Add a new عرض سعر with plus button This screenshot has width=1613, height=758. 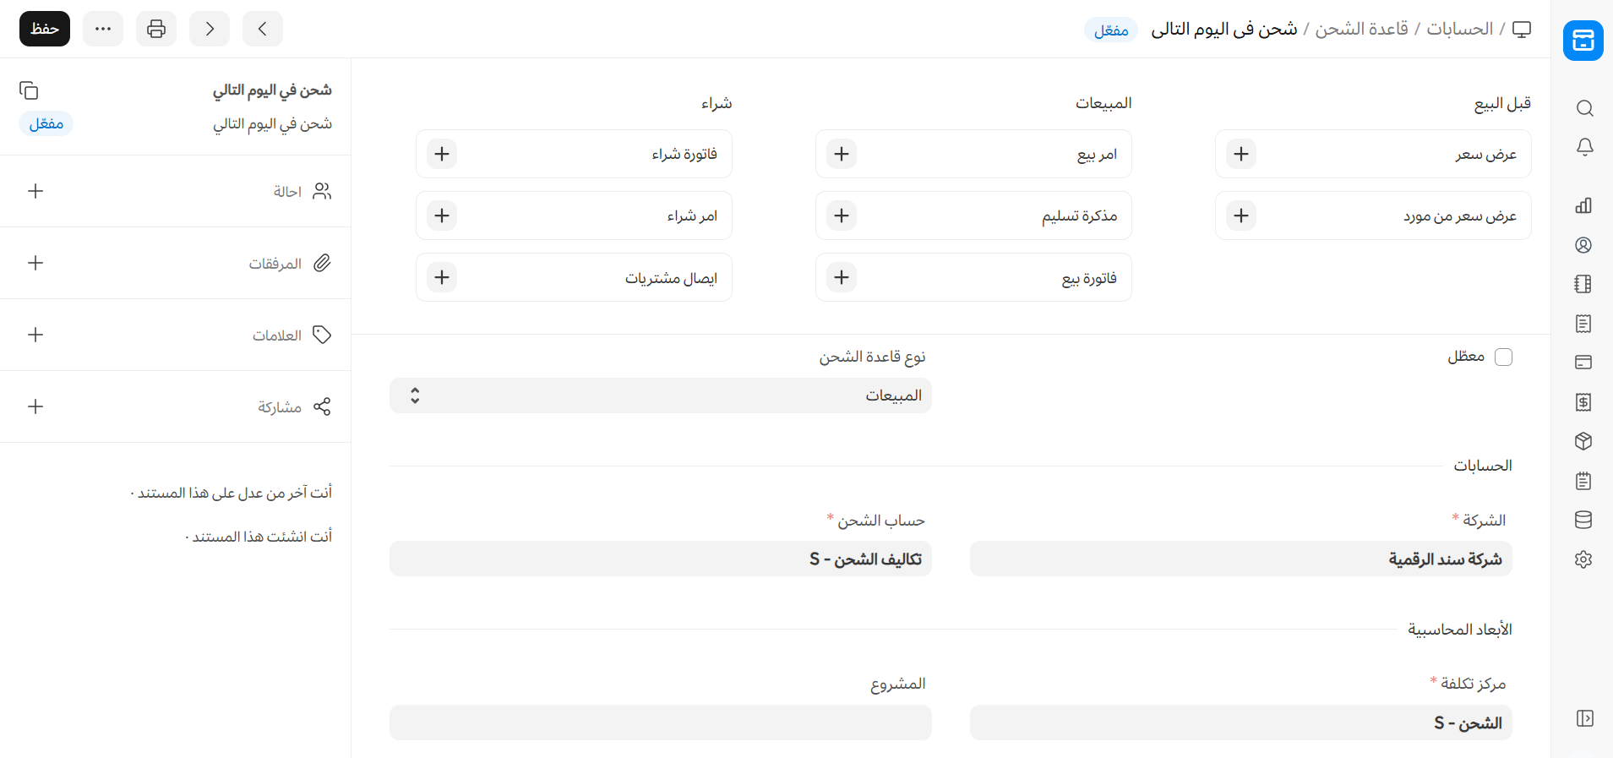[x=1241, y=154]
